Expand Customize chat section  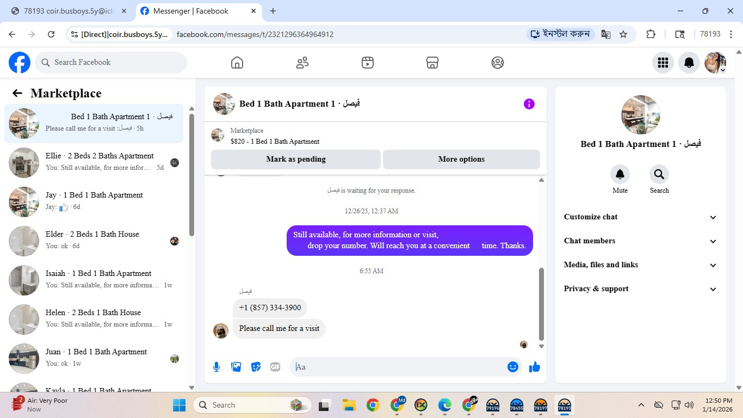(640, 217)
